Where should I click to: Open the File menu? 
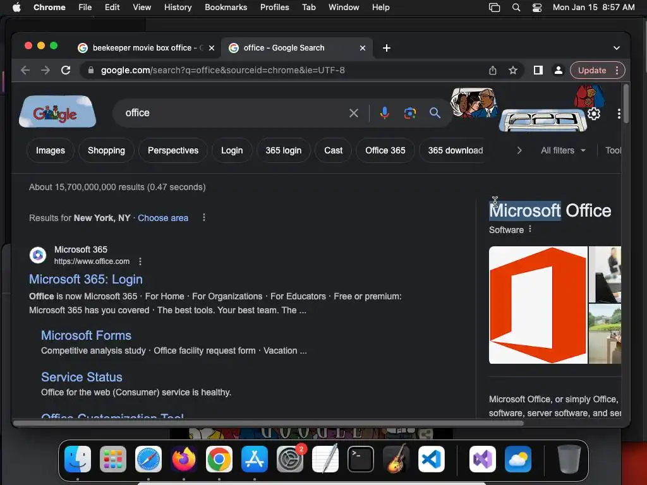coord(85,8)
